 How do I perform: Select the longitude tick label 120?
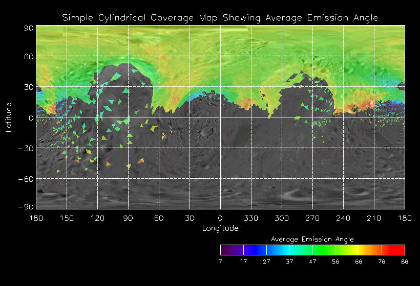pyautogui.click(x=97, y=218)
